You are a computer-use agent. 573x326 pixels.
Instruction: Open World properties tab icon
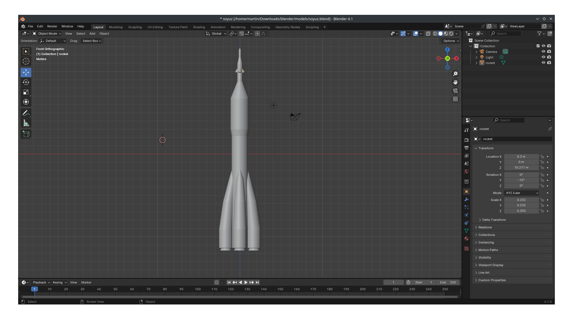[x=467, y=171]
